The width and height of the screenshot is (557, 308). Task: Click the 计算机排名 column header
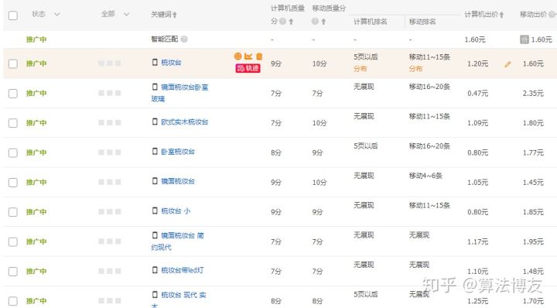370,22
